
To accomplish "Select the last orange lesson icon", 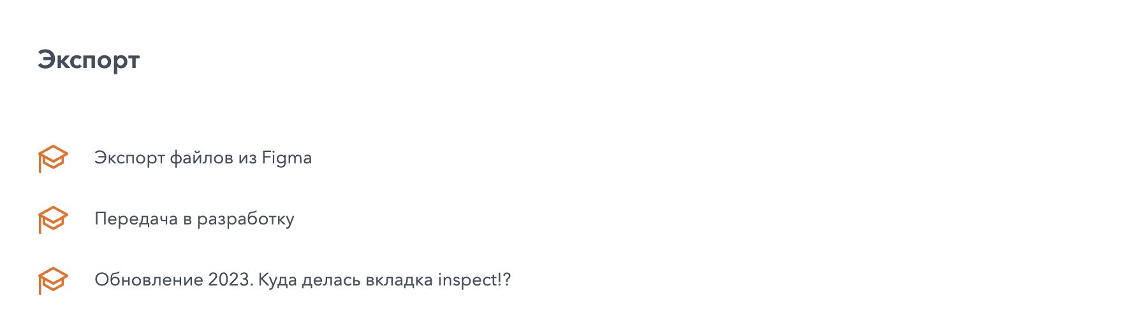I will point(53,280).
